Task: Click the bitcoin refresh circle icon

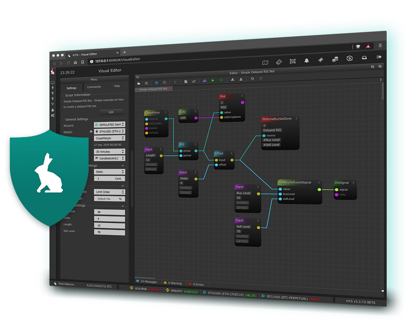Action: 350,59
